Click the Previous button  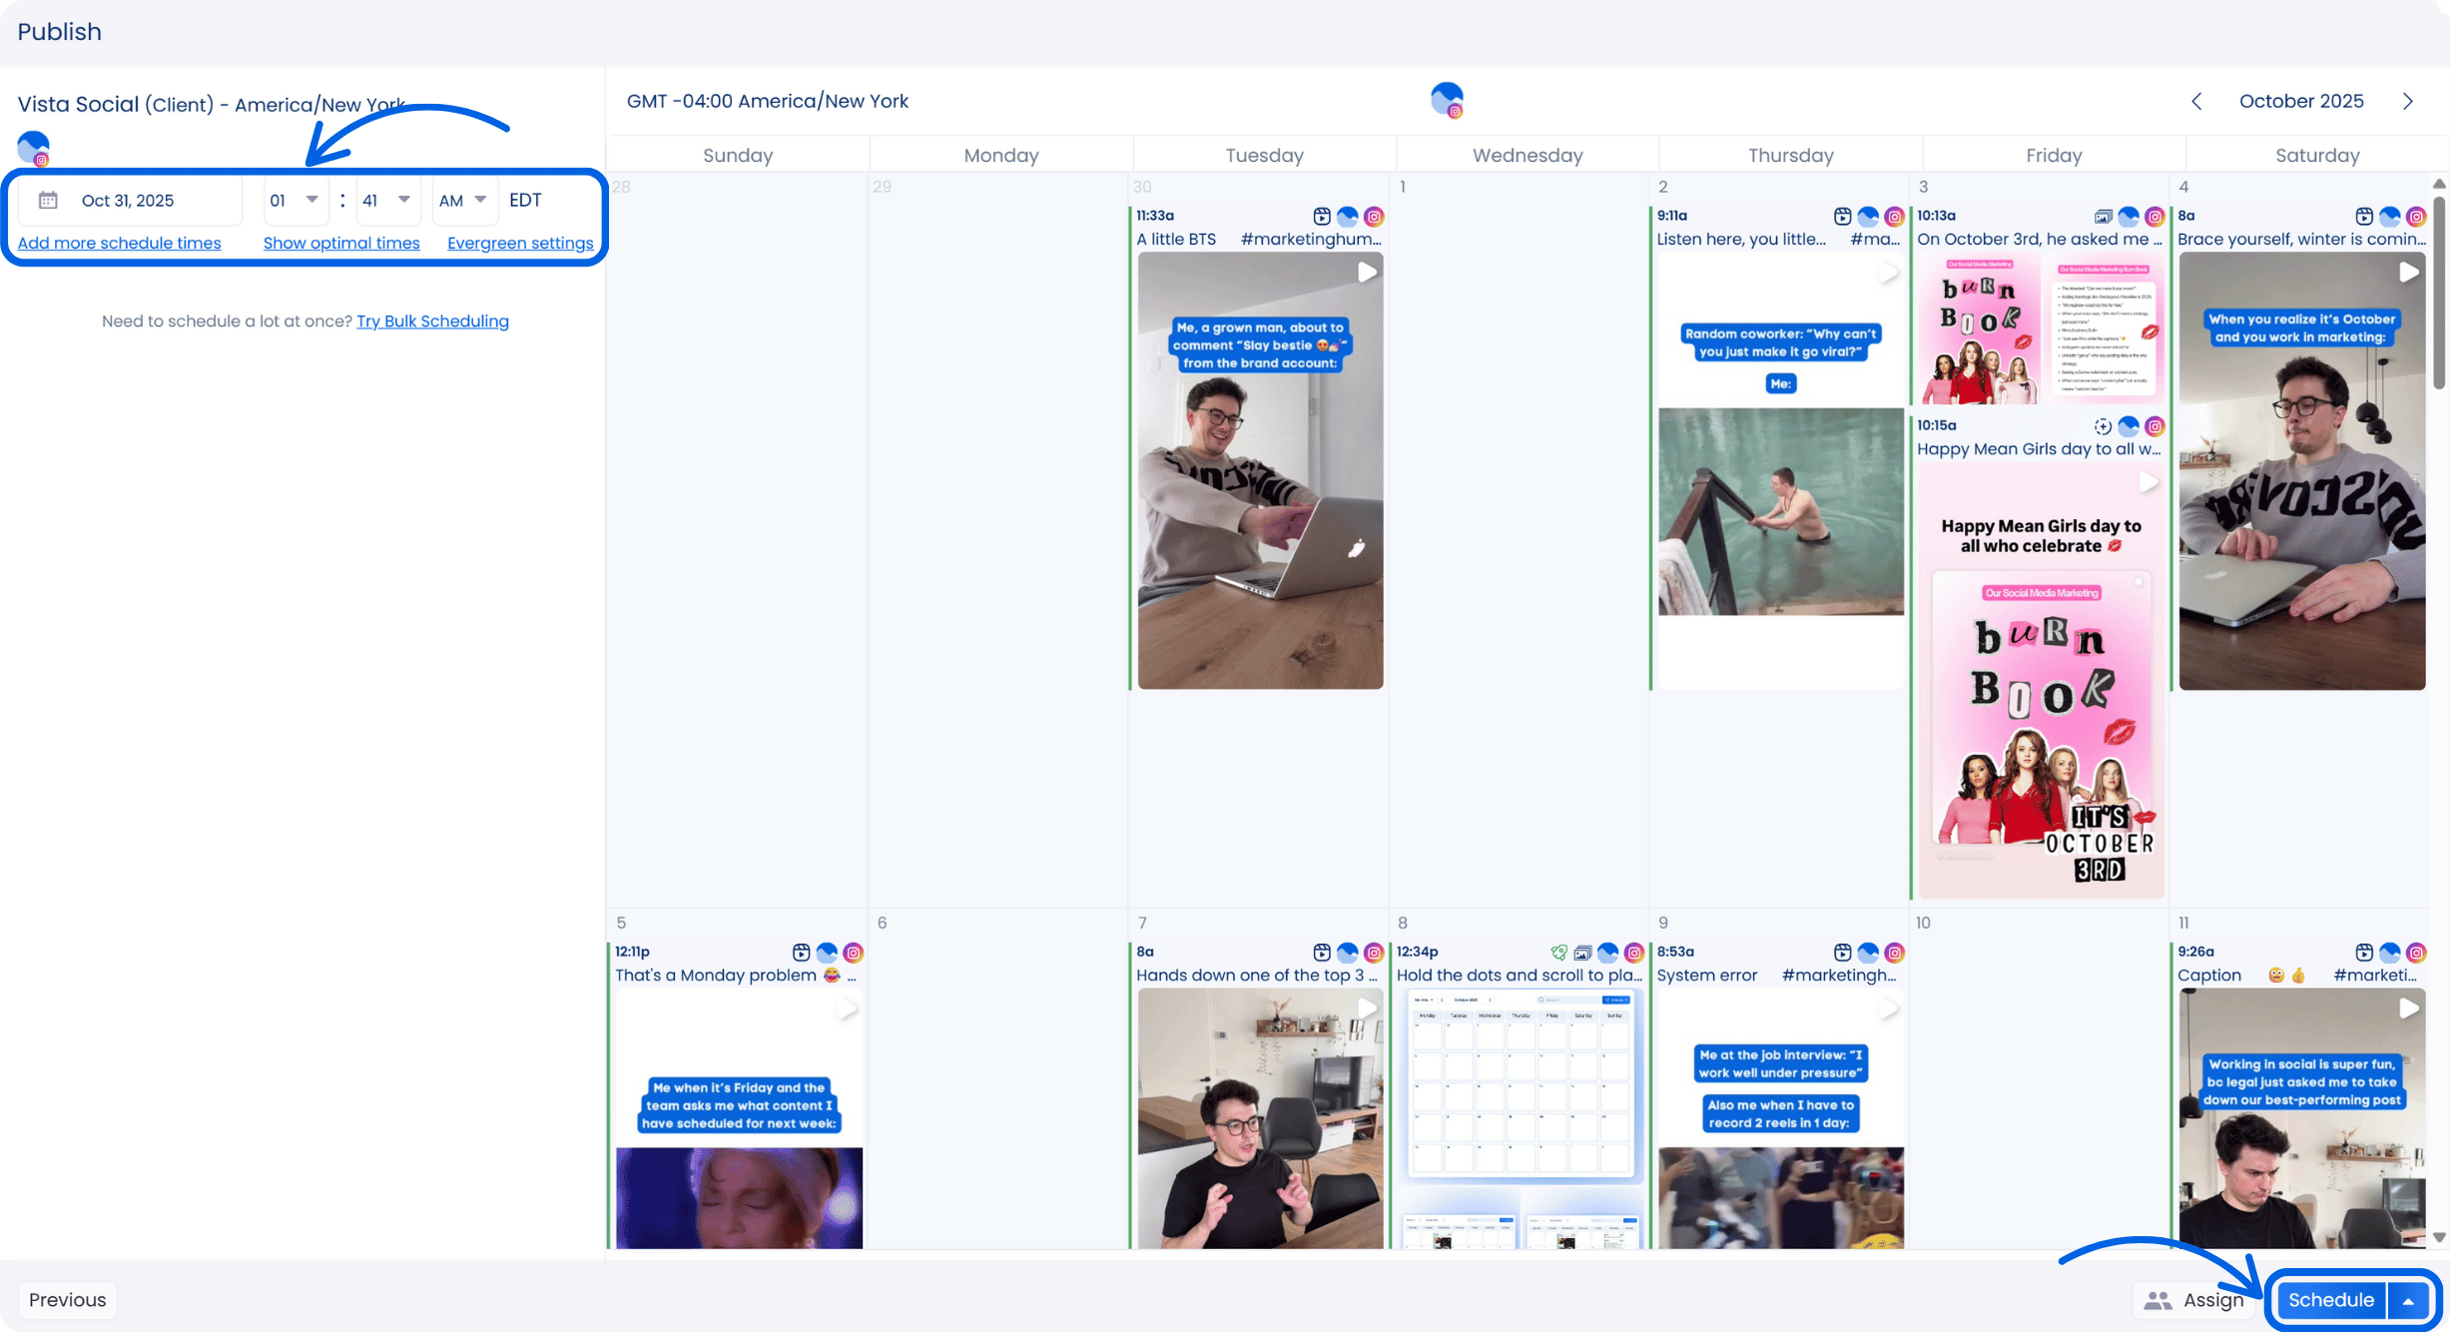pyautogui.click(x=67, y=1301)
